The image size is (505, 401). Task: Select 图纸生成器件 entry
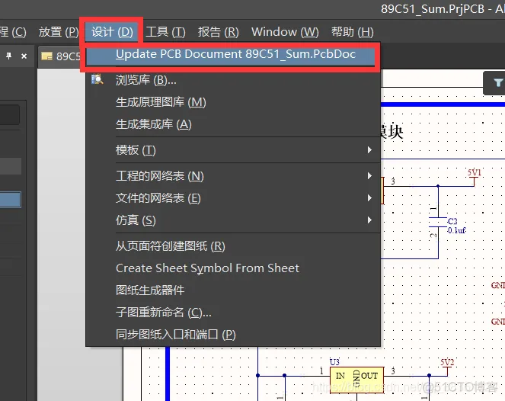[233, 290]
